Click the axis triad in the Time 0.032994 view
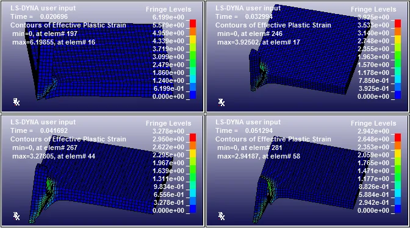The width and height of the screenshot is (410, 228). [x=221, y=102]
